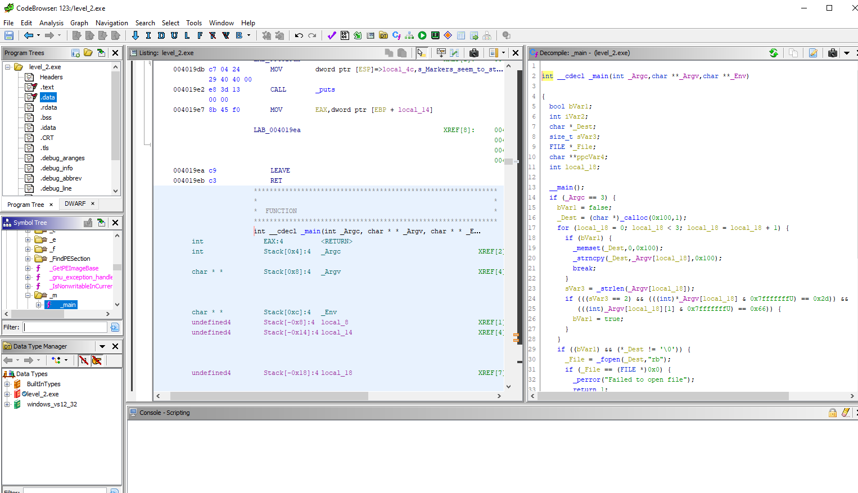Clear the Console with eraser icon
Screen dimensions: 858x493
point(845,413)
